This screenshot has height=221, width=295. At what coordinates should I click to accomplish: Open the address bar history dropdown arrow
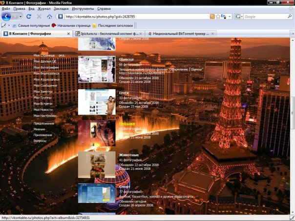(x=230, y=17)
